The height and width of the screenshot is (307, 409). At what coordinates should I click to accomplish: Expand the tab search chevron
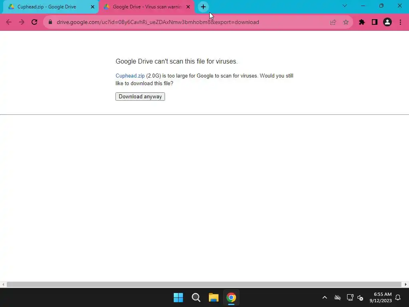tap(345, 6)
